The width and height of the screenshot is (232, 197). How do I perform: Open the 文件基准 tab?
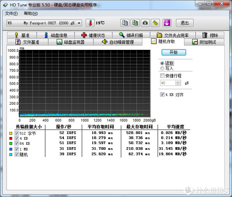pyautogui.click(x=27, y=42)
